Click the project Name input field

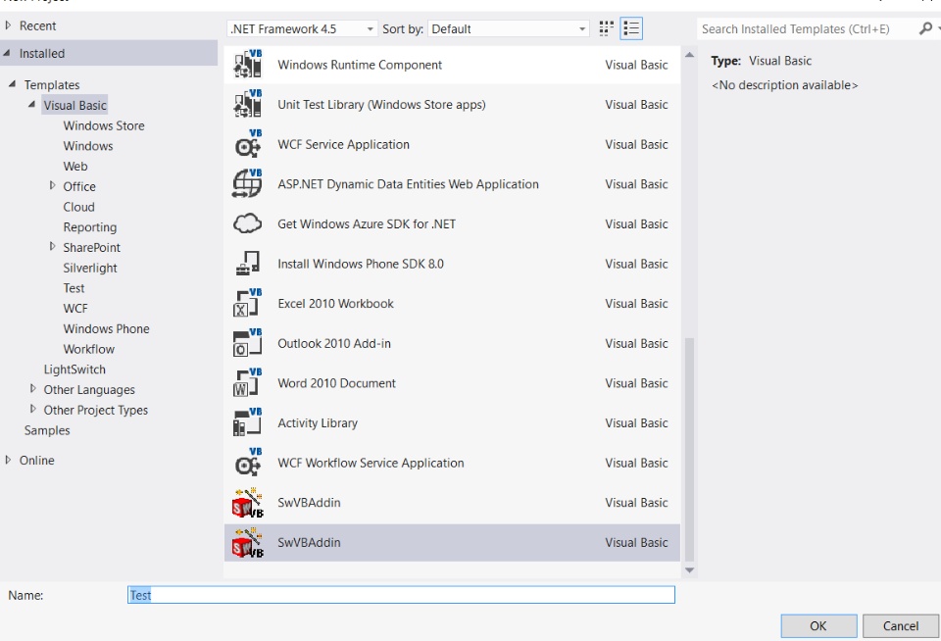click(x=401, y=595)
